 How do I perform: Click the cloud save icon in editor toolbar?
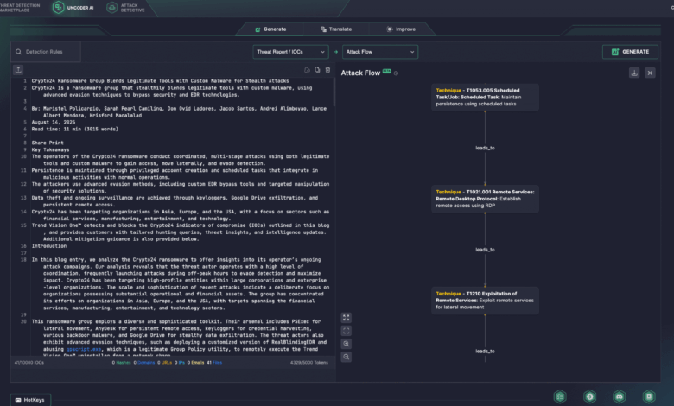click(307, 70)
